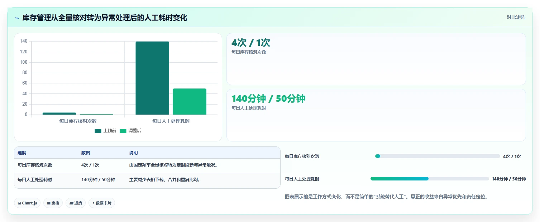Click the 每日人工处理耗时 label beside its progress bar

click(302, 179)
